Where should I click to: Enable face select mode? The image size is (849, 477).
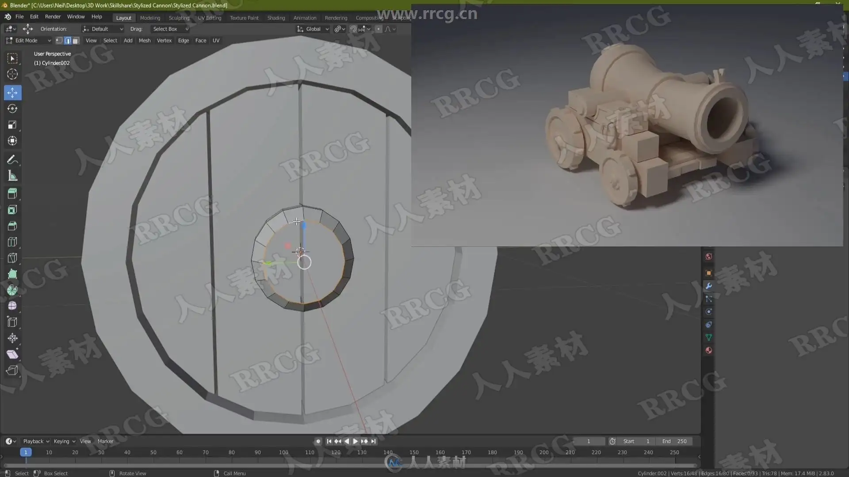tap(76, 41)
